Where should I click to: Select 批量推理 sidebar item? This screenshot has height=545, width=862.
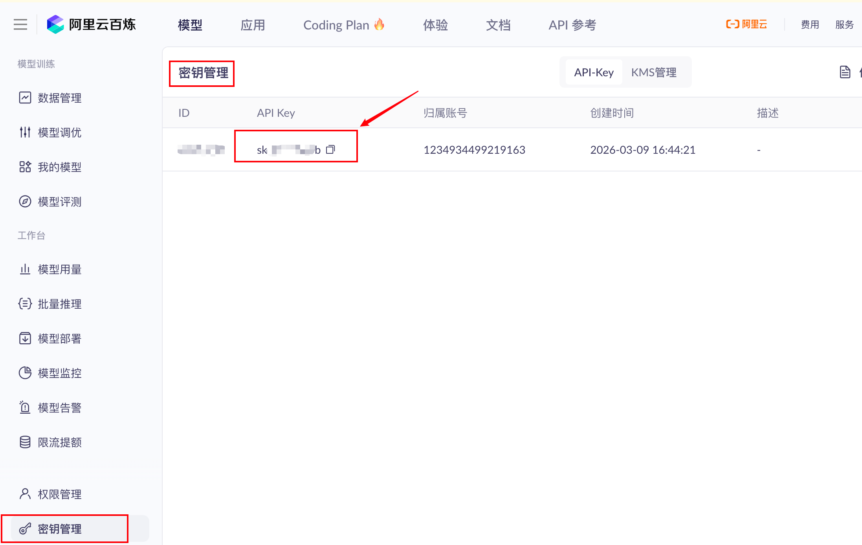coord(59,304)
